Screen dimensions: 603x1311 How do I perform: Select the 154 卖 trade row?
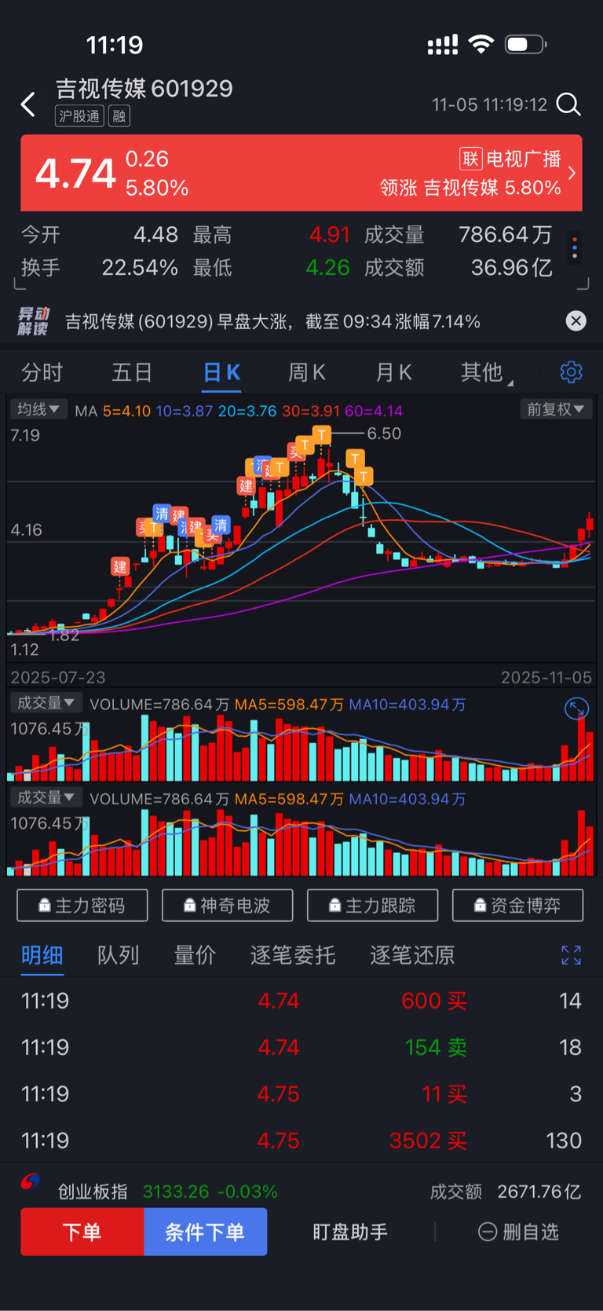pyautogui.click(x=301, y=1047)
